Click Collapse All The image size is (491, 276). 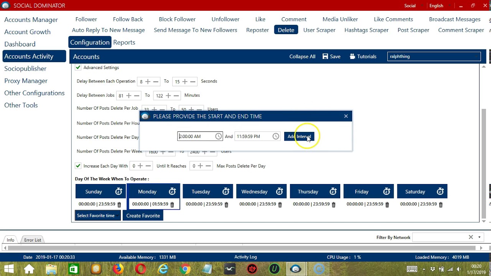pos(302,56)
